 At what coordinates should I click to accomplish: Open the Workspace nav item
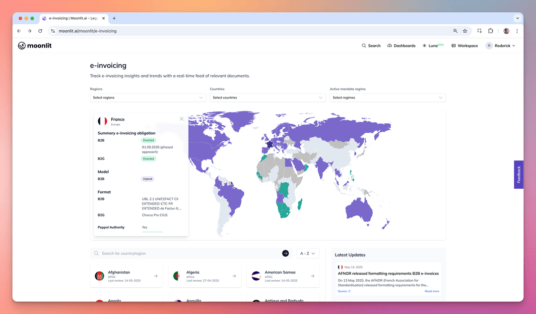[465, 46]
